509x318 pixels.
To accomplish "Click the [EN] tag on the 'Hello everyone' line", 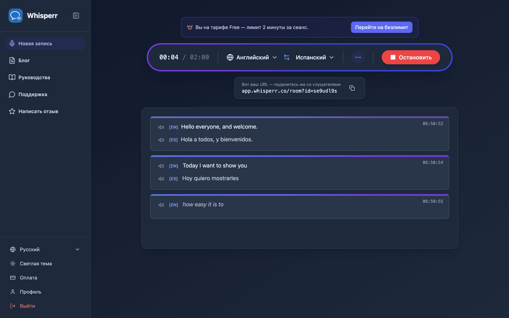I will coord(173,127).
